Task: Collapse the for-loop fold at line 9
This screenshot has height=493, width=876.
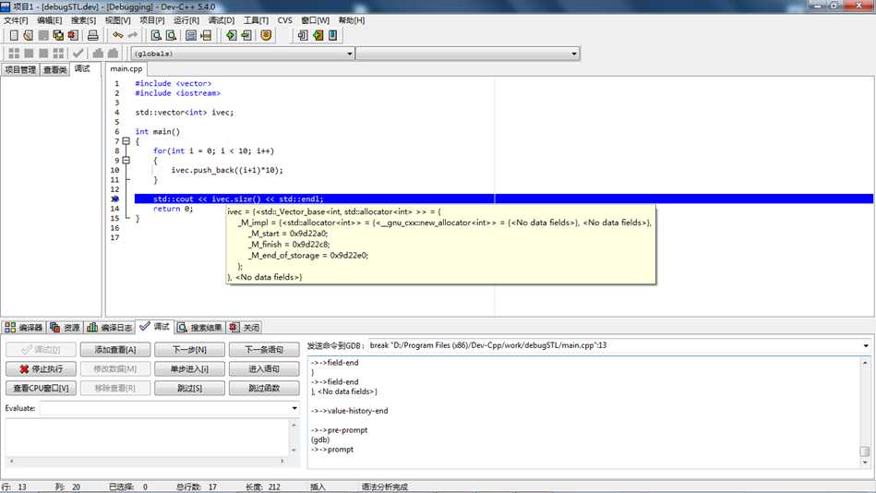Action: pos(126,161)
